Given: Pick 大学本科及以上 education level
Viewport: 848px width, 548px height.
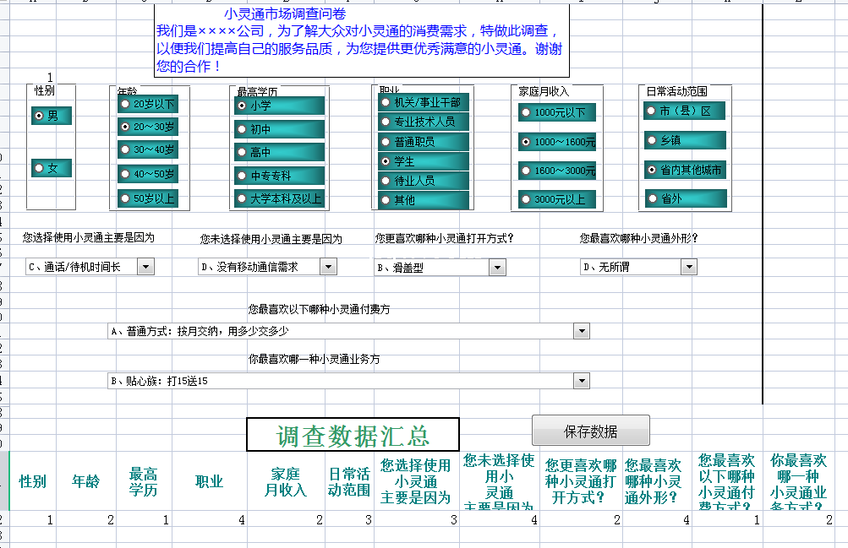Looking at the screenshot, I should (x=242, y=198).
